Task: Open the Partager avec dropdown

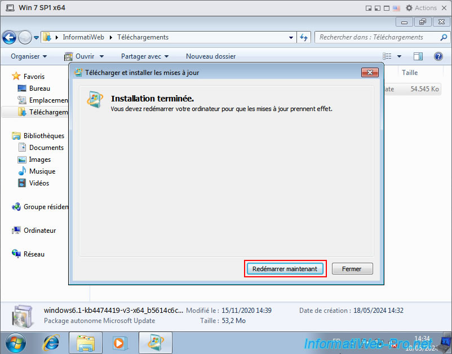Action: coord(145,56)
